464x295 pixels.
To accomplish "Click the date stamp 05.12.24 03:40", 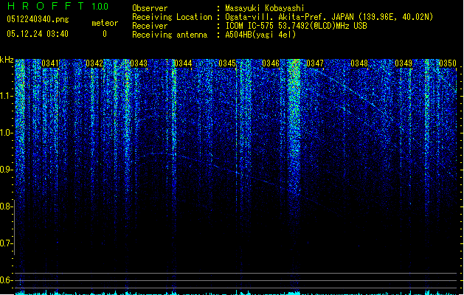I will coord(38,34).
